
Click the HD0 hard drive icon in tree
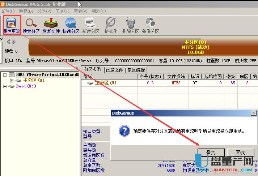(12, 75)
